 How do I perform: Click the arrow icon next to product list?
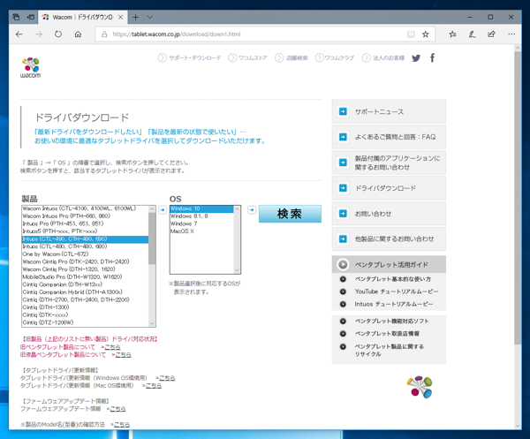pyautogui.click(x=163, y=210)
